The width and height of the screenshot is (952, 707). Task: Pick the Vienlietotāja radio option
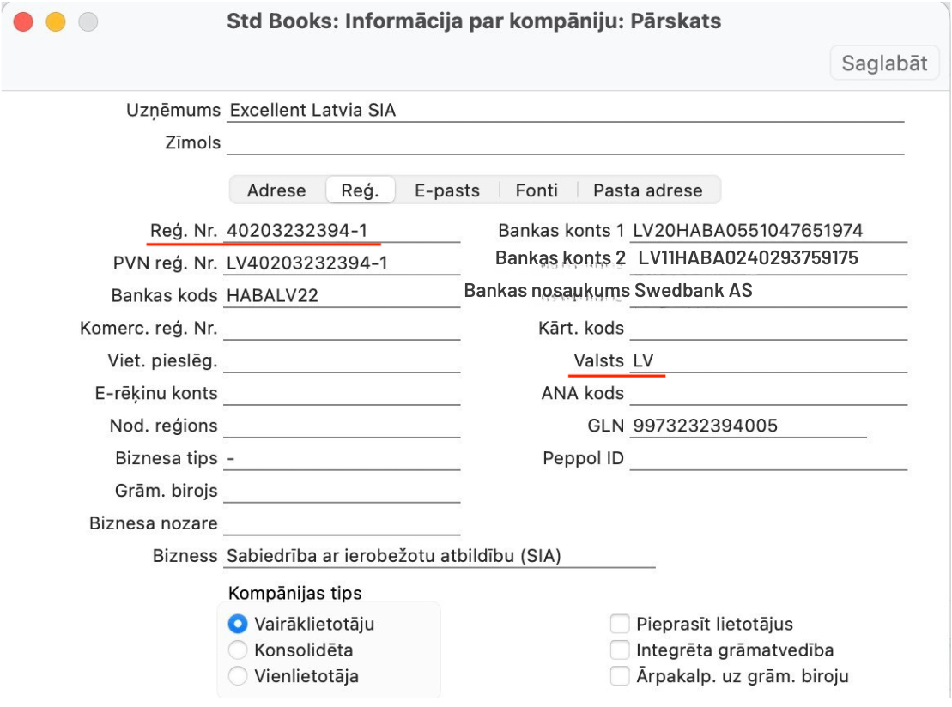tap(239, 676)
